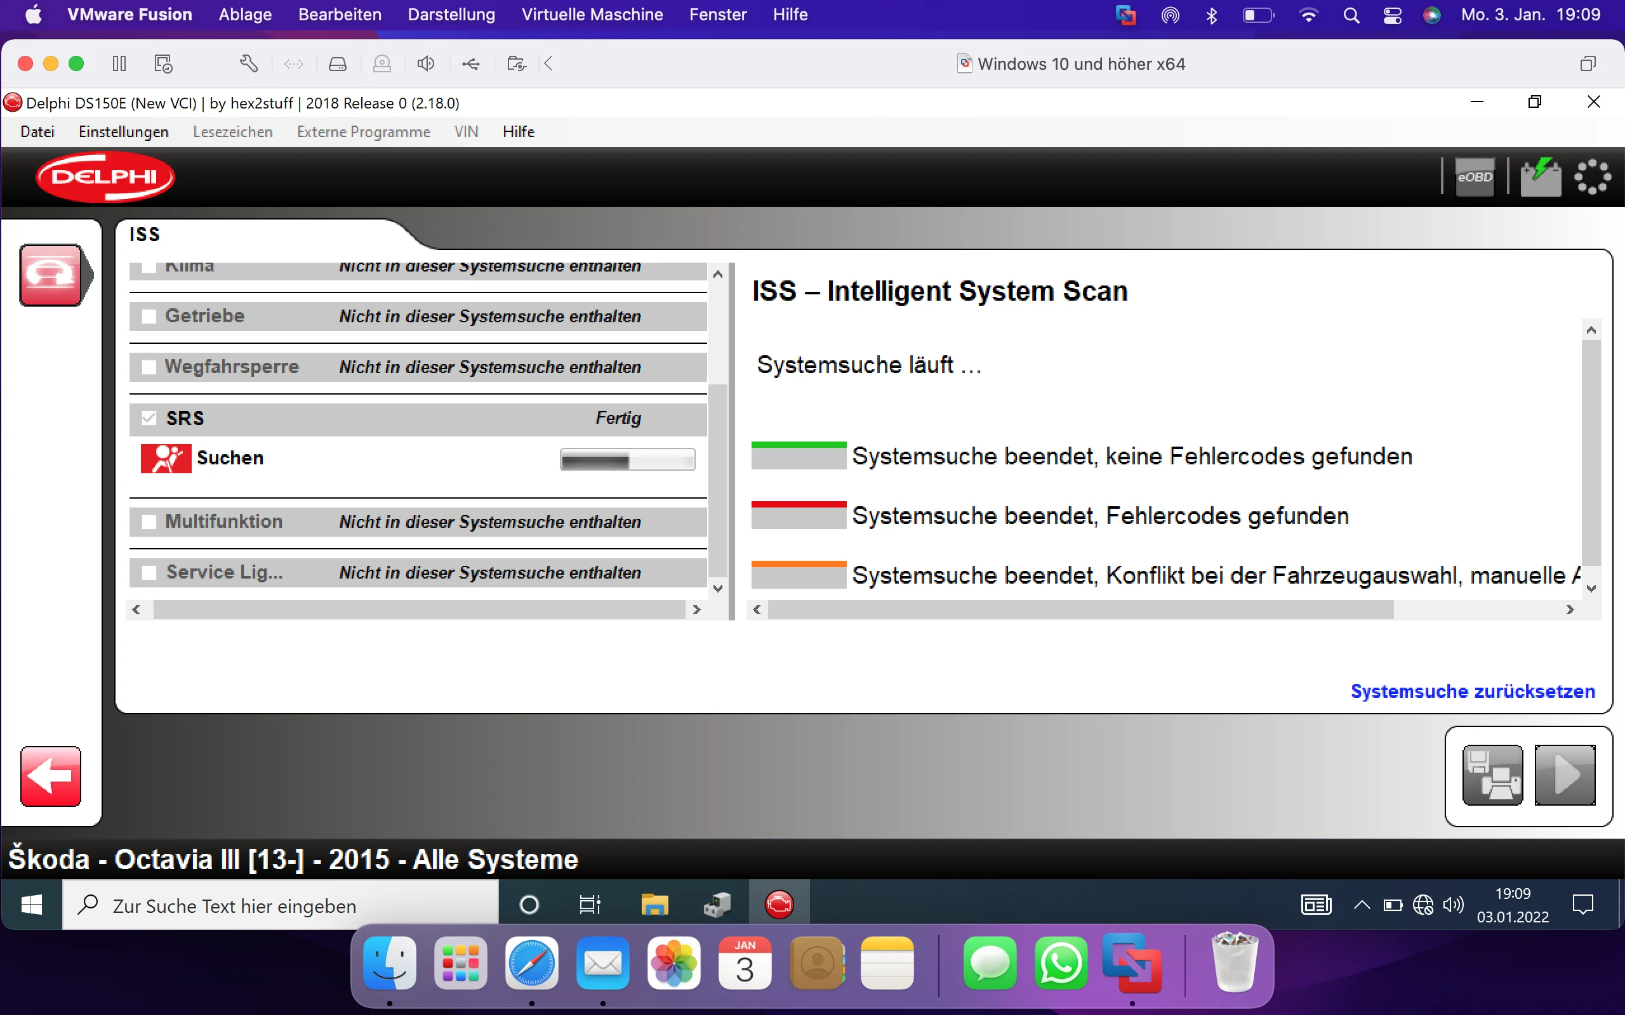Viewport: 1625px width, 1015px height.
Task: Click the red car diagnostics sidebar icon
Action: tap(51, 275)
